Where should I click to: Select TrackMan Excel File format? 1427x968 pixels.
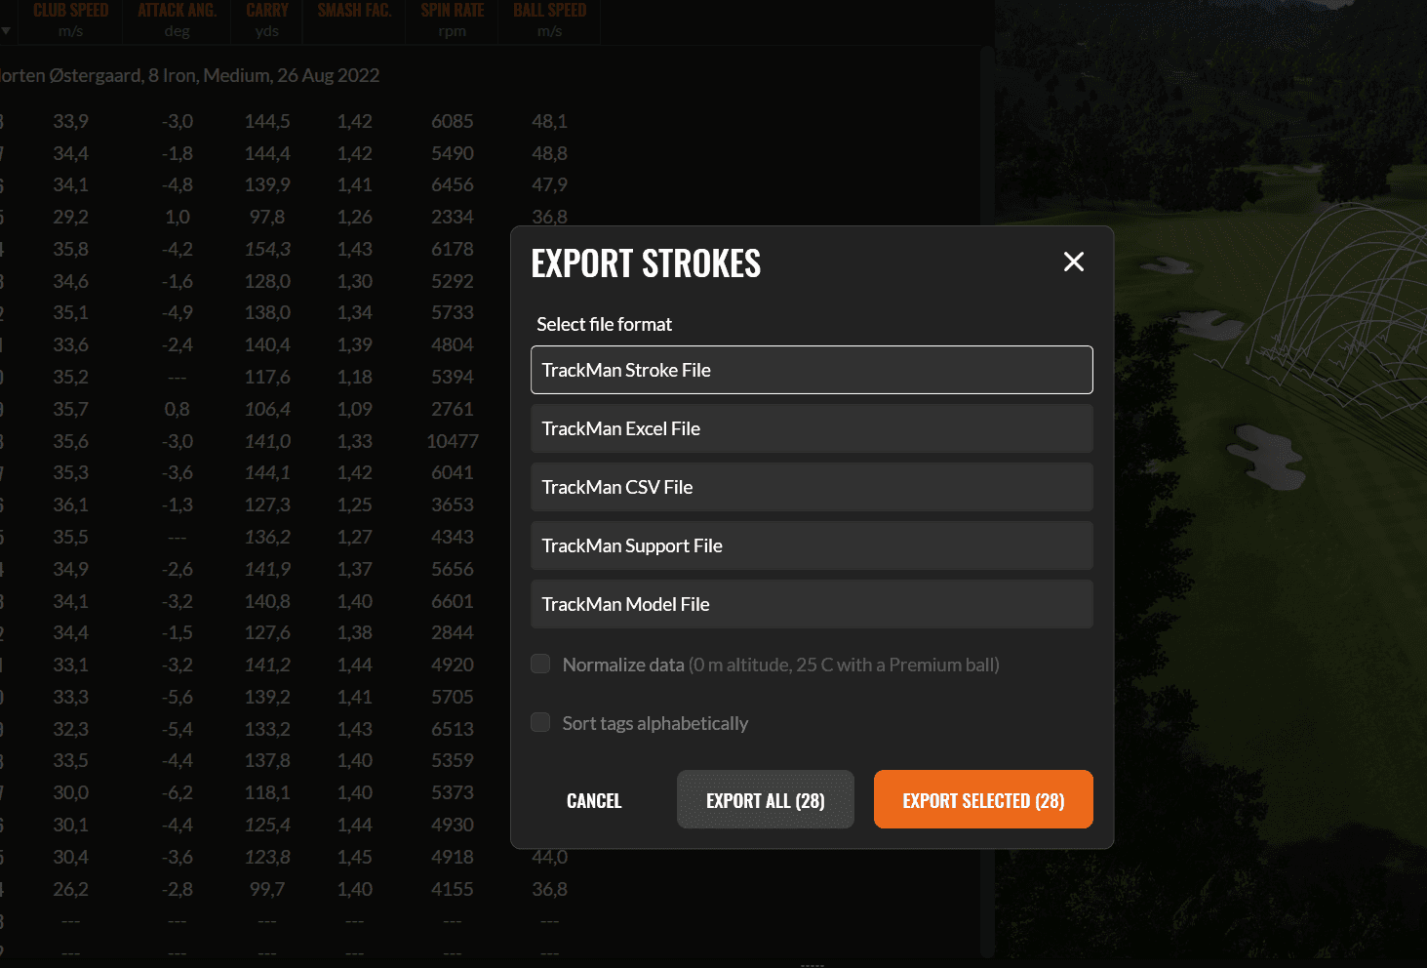click(x=811, y=428)
